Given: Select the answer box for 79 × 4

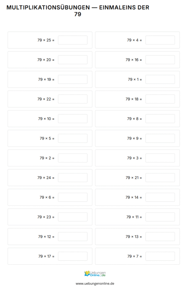Looking at the screenshot, I should (160, 40).
